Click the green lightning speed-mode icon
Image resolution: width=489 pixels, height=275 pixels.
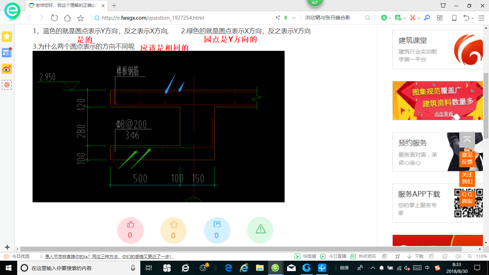click(286, 18)
